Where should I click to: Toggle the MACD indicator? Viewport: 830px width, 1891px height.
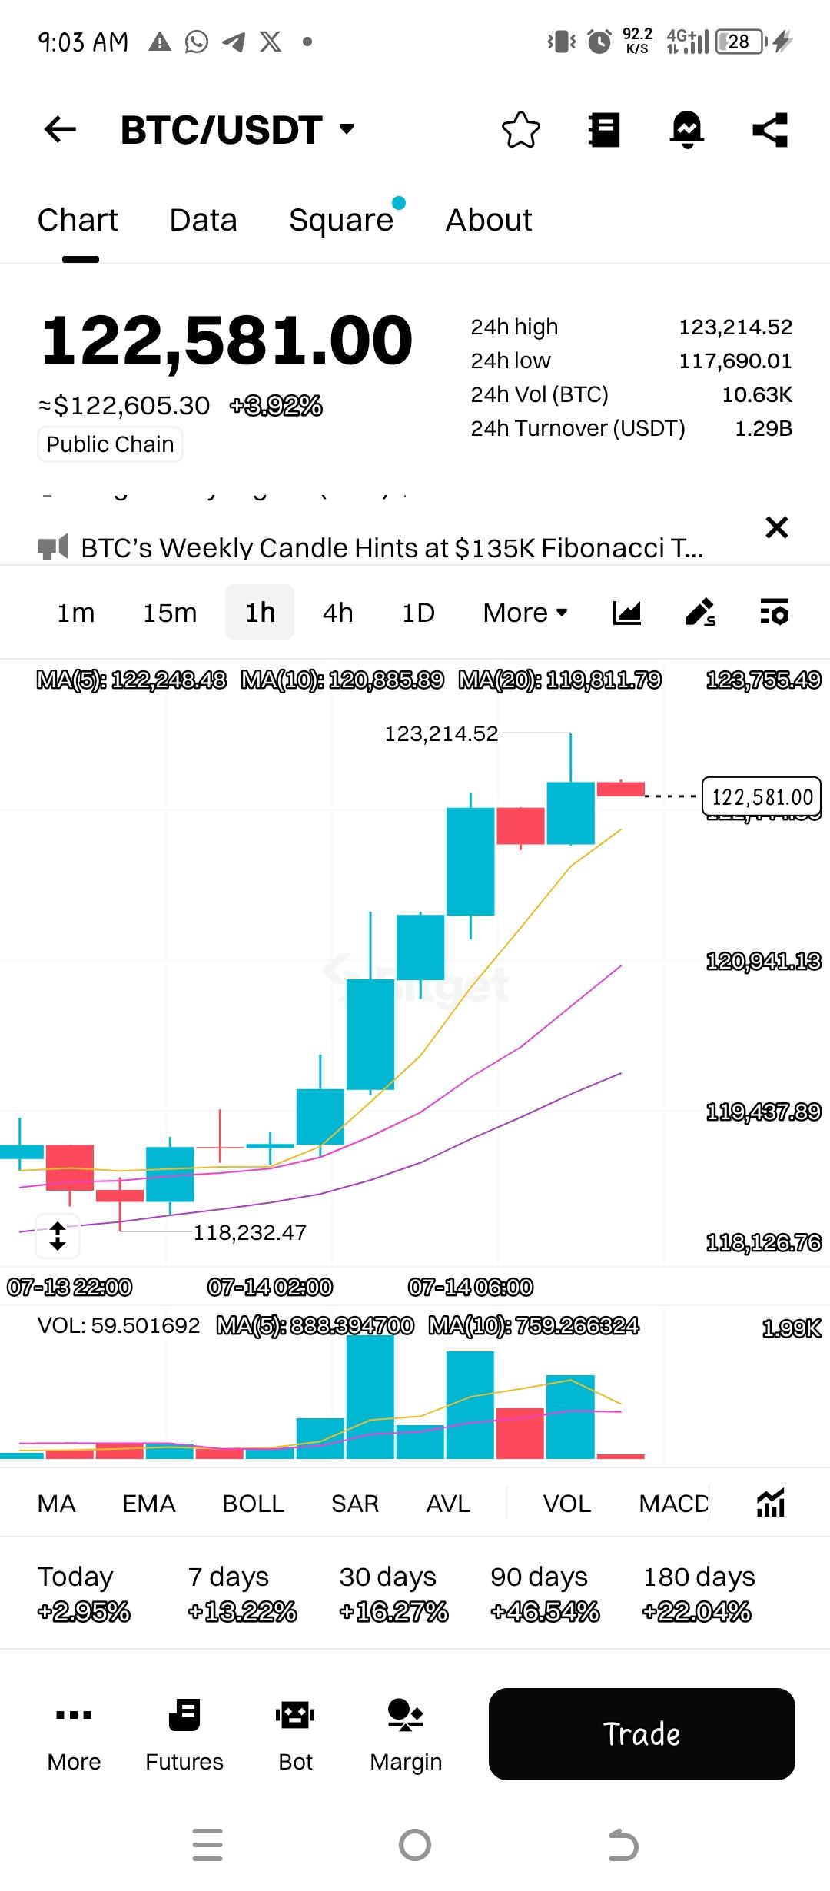point(673,1504)
